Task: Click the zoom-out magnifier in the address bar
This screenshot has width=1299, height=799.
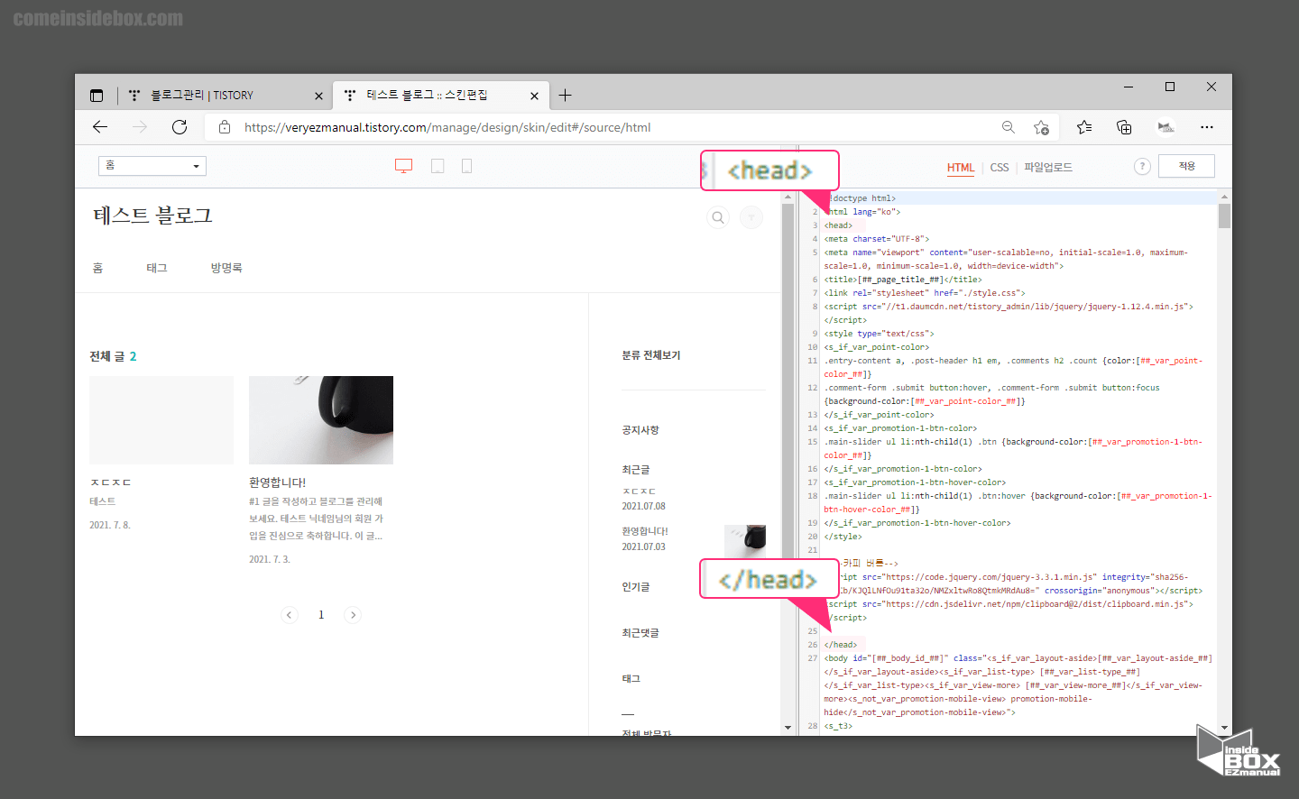Action: [x=1009, y=127]
